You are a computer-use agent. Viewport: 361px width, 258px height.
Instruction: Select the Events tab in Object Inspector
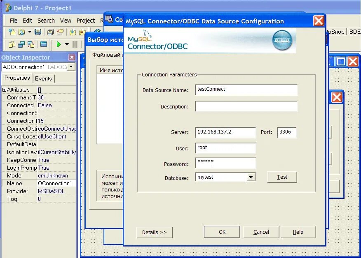tap(43, 78)
